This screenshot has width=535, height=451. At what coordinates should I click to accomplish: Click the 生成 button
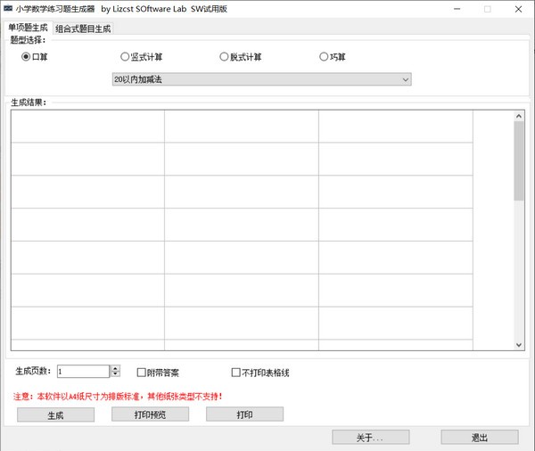pos(55,415)
